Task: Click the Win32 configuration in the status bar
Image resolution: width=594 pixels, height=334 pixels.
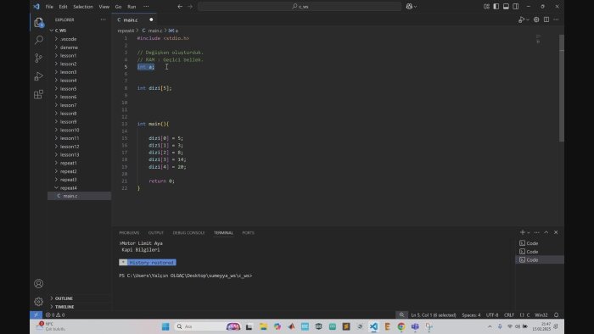Action: pyautogui.click(x=541, y=315)
